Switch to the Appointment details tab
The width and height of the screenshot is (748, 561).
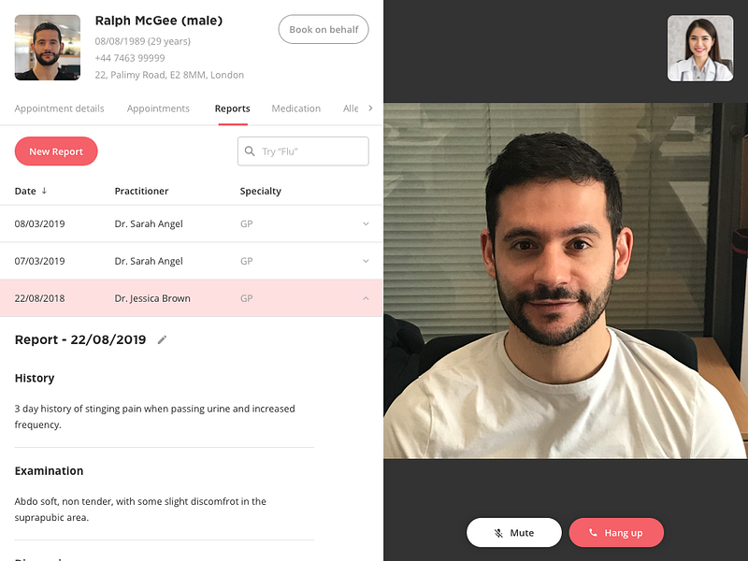(59, 108)
